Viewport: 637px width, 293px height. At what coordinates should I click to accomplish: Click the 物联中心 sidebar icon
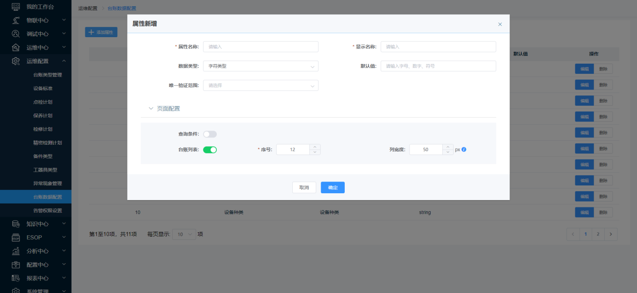tap(16, 20)
